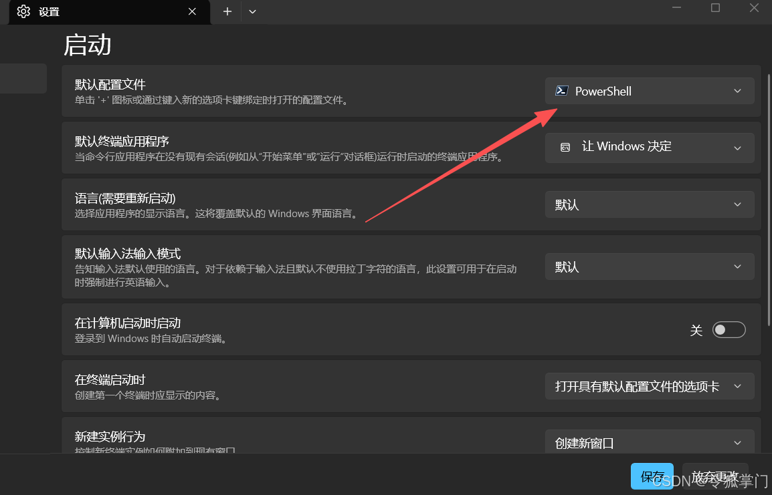The width and height of the screenshot is (772, 495).
Task: Click the PowerShell profile icon
Action: click(x=561, y=91)
